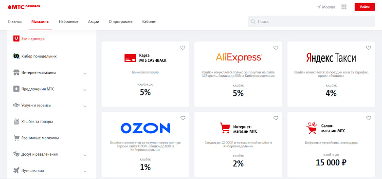Expand the Досуг и развлечения chevron
Image resolution: width=382 pixels, height=179 pixels.
click(85, 155)
